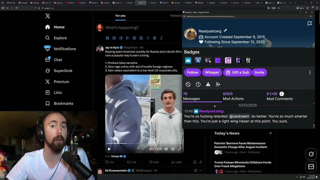320x180 pixels.
Task: Gift a Sub to Readysetzerg
Action: point(237,72)
